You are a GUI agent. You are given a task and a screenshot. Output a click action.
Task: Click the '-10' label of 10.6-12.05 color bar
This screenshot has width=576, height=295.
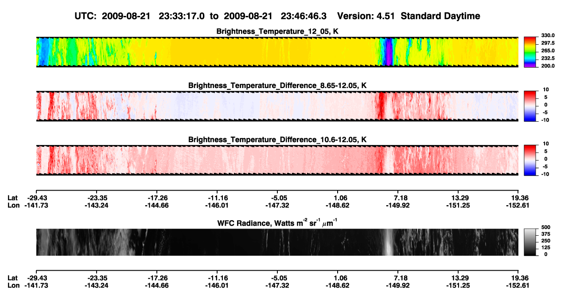(x=545, y=174)
